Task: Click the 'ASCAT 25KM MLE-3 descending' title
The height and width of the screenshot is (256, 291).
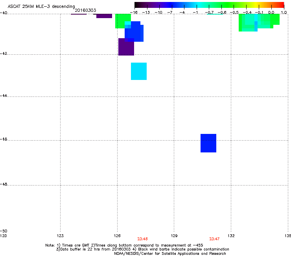Action: (x=41, y=6)
